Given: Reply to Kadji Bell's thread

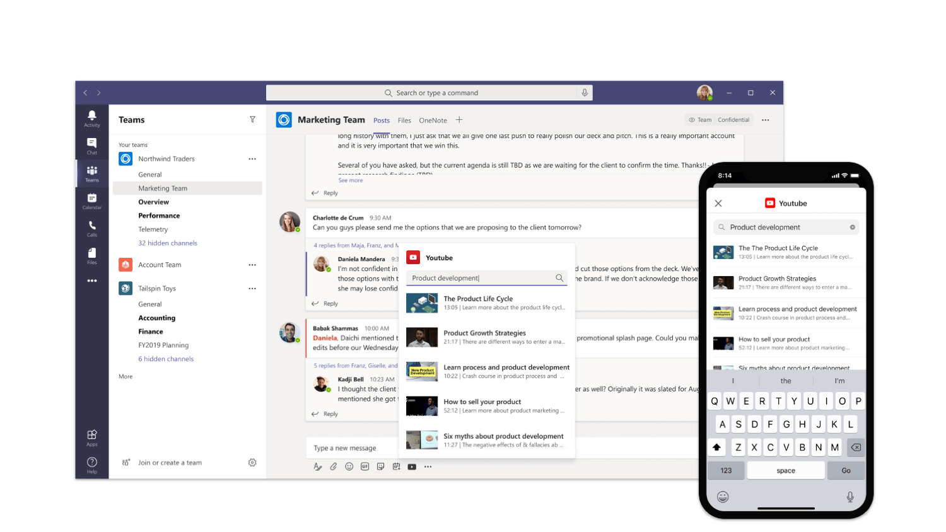Looking at the screenshot, I should pos(325,414).
